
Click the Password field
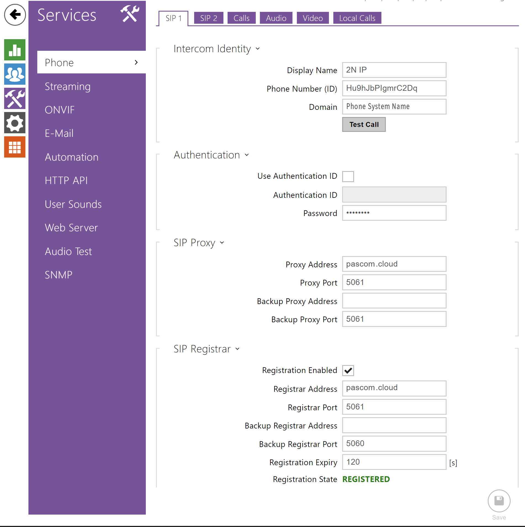pos(394,213)
